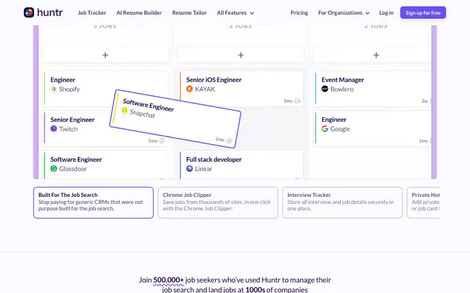Click the 500,000+ underlined text
Viewport: 470px width, 293px height.
[169, 280]
